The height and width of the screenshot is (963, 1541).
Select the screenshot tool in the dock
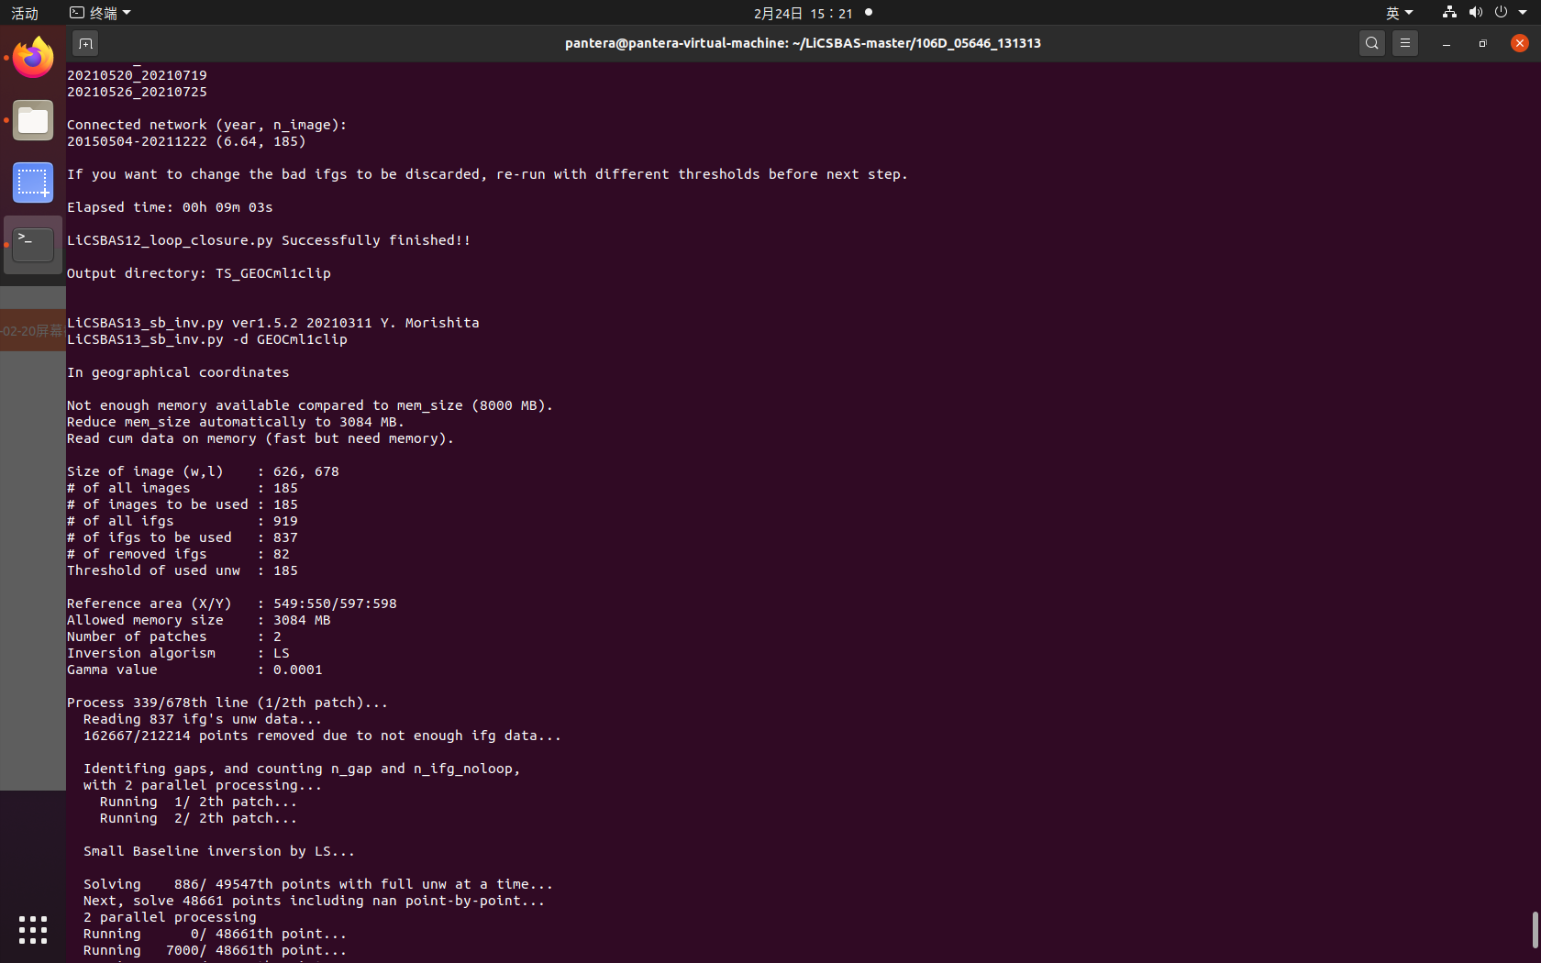point(33,183)
